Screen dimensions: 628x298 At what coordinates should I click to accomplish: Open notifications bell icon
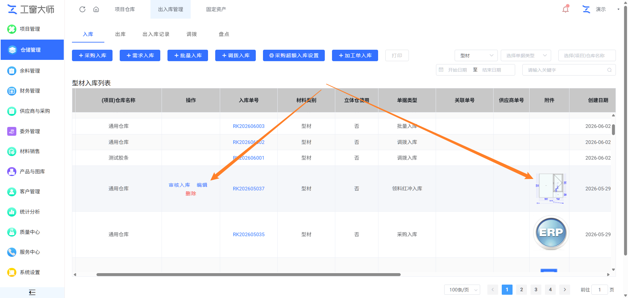566,9
